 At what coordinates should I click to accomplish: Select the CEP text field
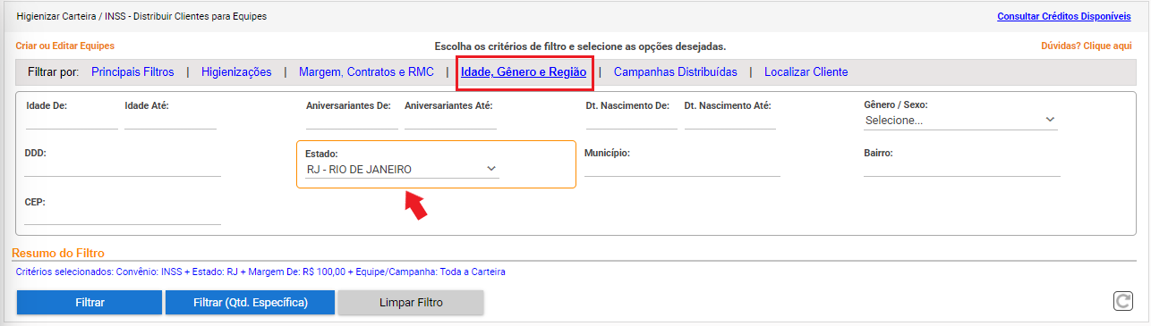click(x=123, y=216)
